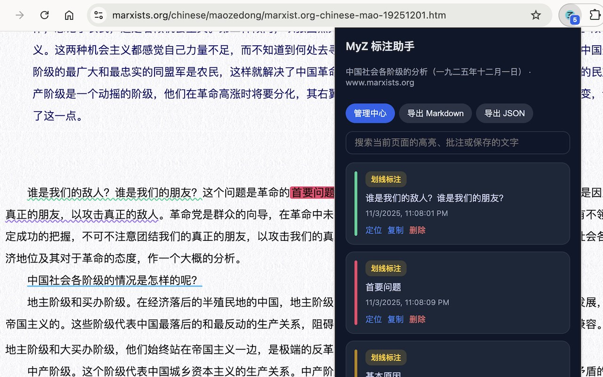Viewport: 603px width, 377px height.
Task: Click 复制 on the 首要问题 annotation
Action: pyautogui.click(x=395, y=319)
